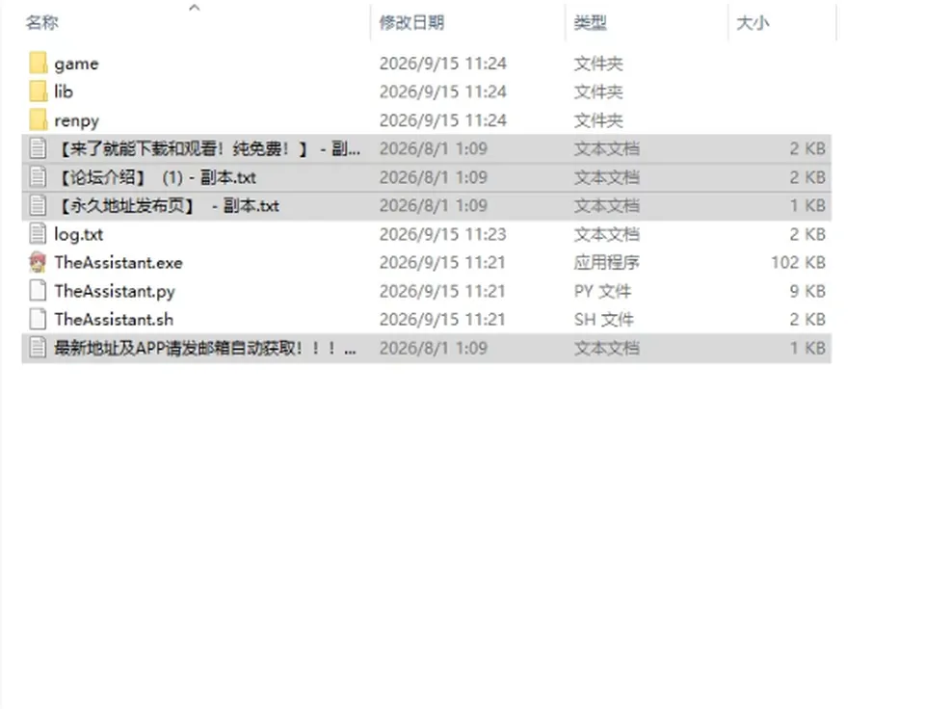Click icon of 【来了就能下载和观看！纯免费！】 file
The height and width of the screenshot is (709, 925).
pyautogui.click(x=38, y=148)
